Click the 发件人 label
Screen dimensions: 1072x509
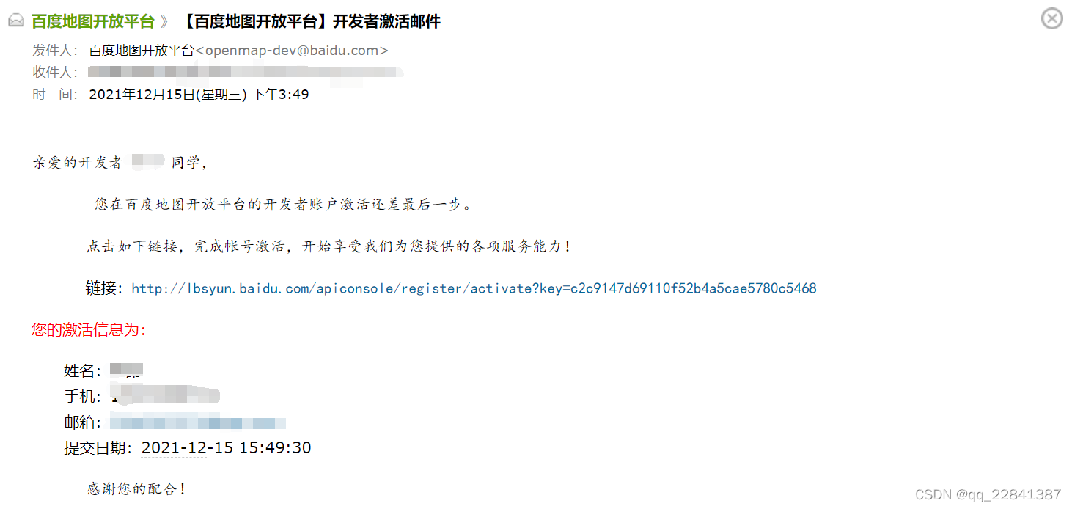(55, 51)
